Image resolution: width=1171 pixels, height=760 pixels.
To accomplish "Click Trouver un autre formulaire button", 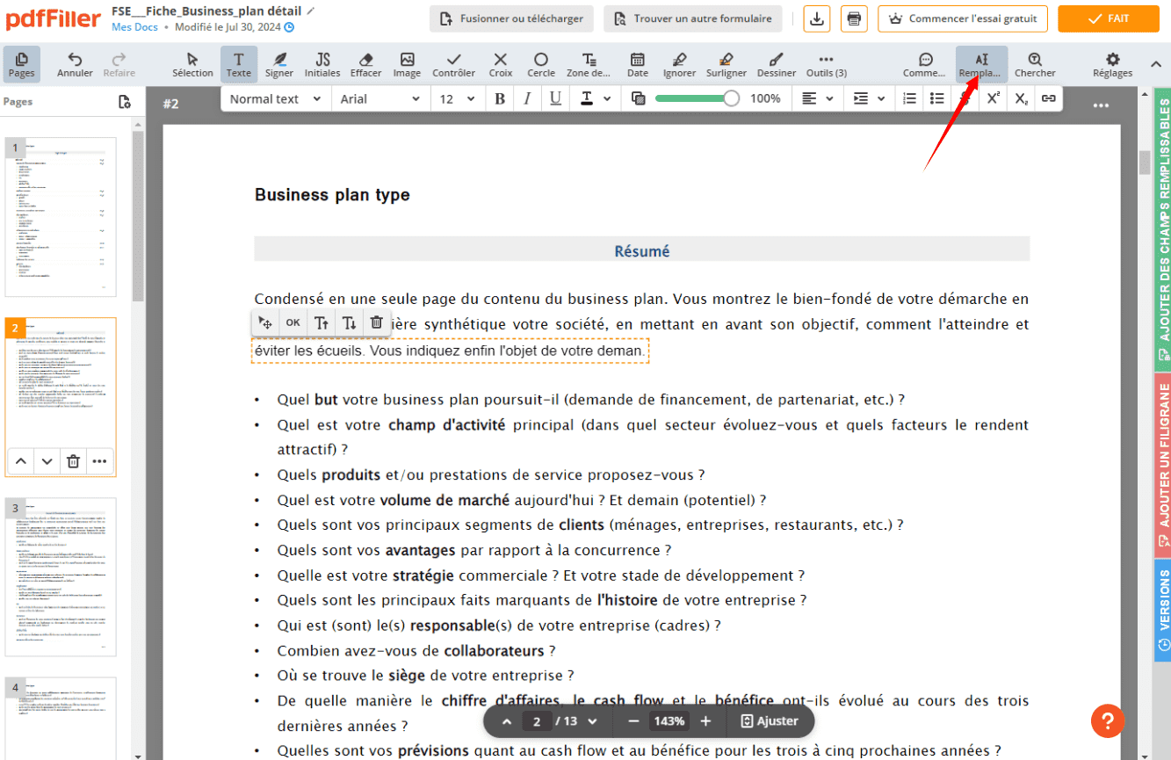I will click(x=693, y=18).
